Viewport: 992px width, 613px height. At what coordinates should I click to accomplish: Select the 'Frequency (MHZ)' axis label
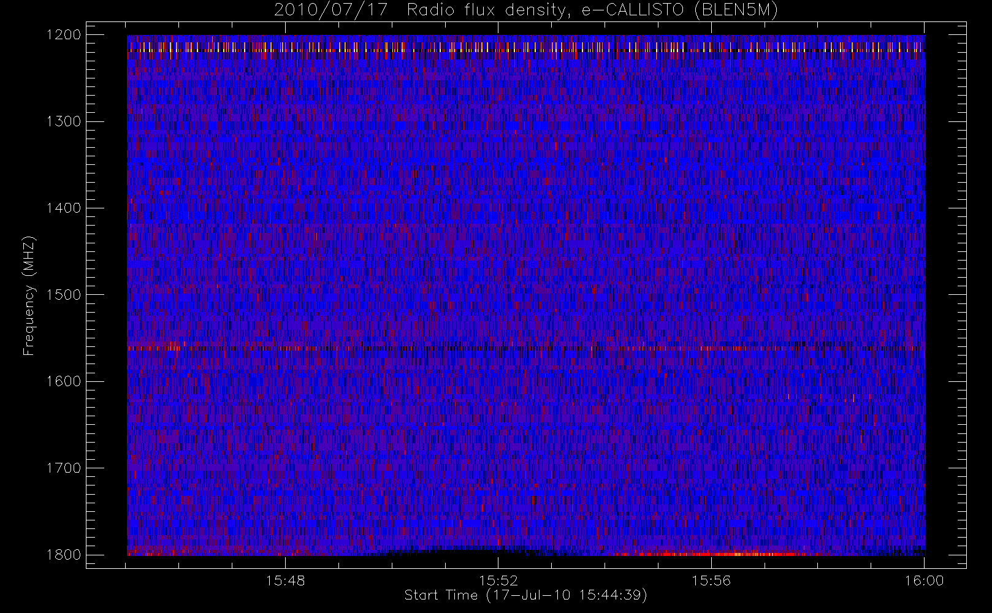point(29,295)
